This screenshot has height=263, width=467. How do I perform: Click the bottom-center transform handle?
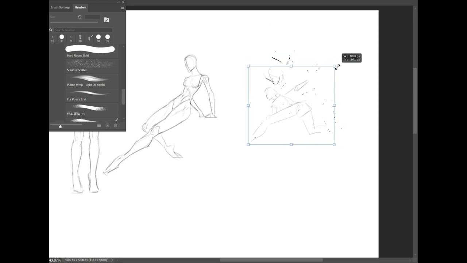pyautogui.click(x=291, y=145)
